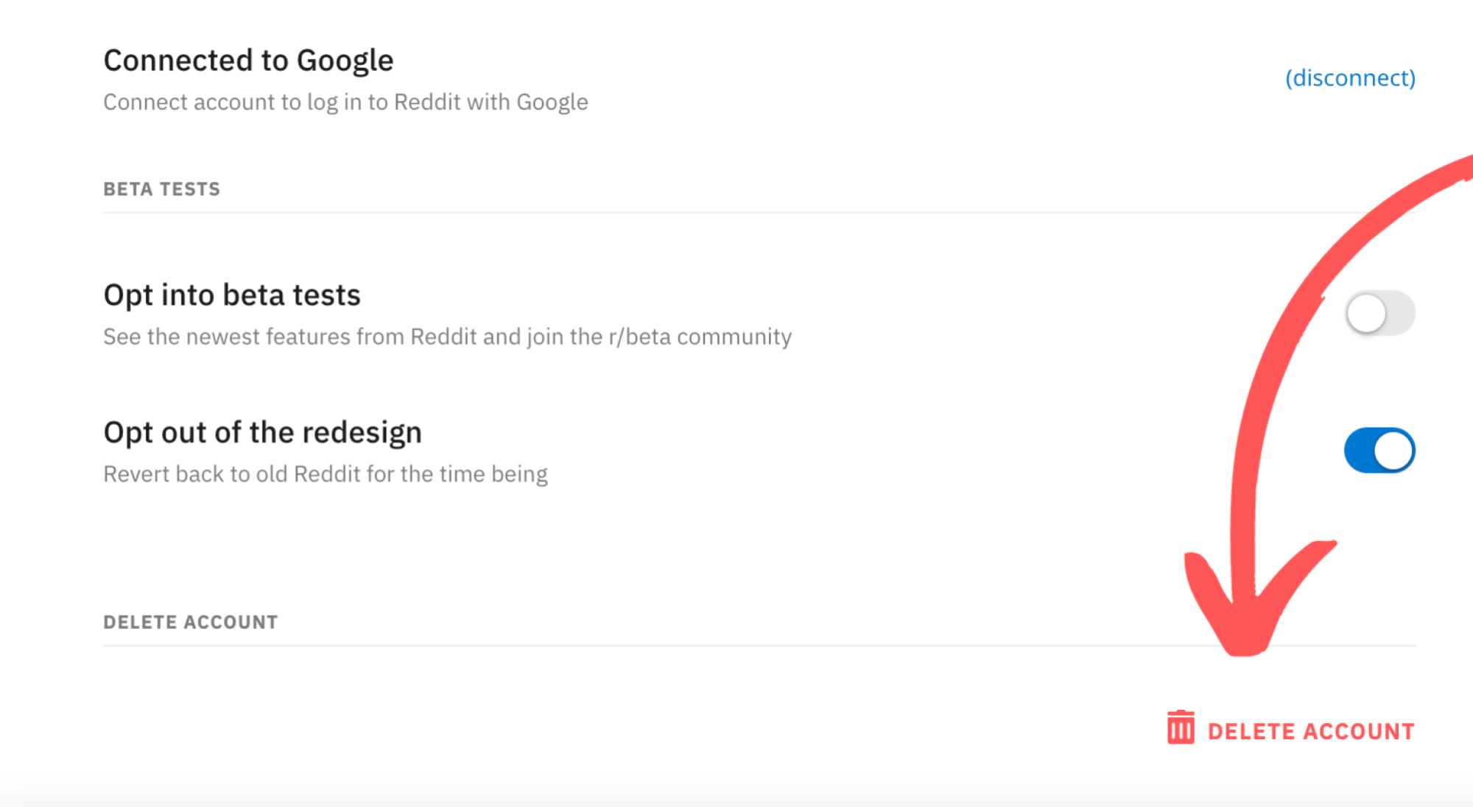Enable the Opt into beta tests switch
This screenshot has height=807, width=1473.
tap(1379, 313)
